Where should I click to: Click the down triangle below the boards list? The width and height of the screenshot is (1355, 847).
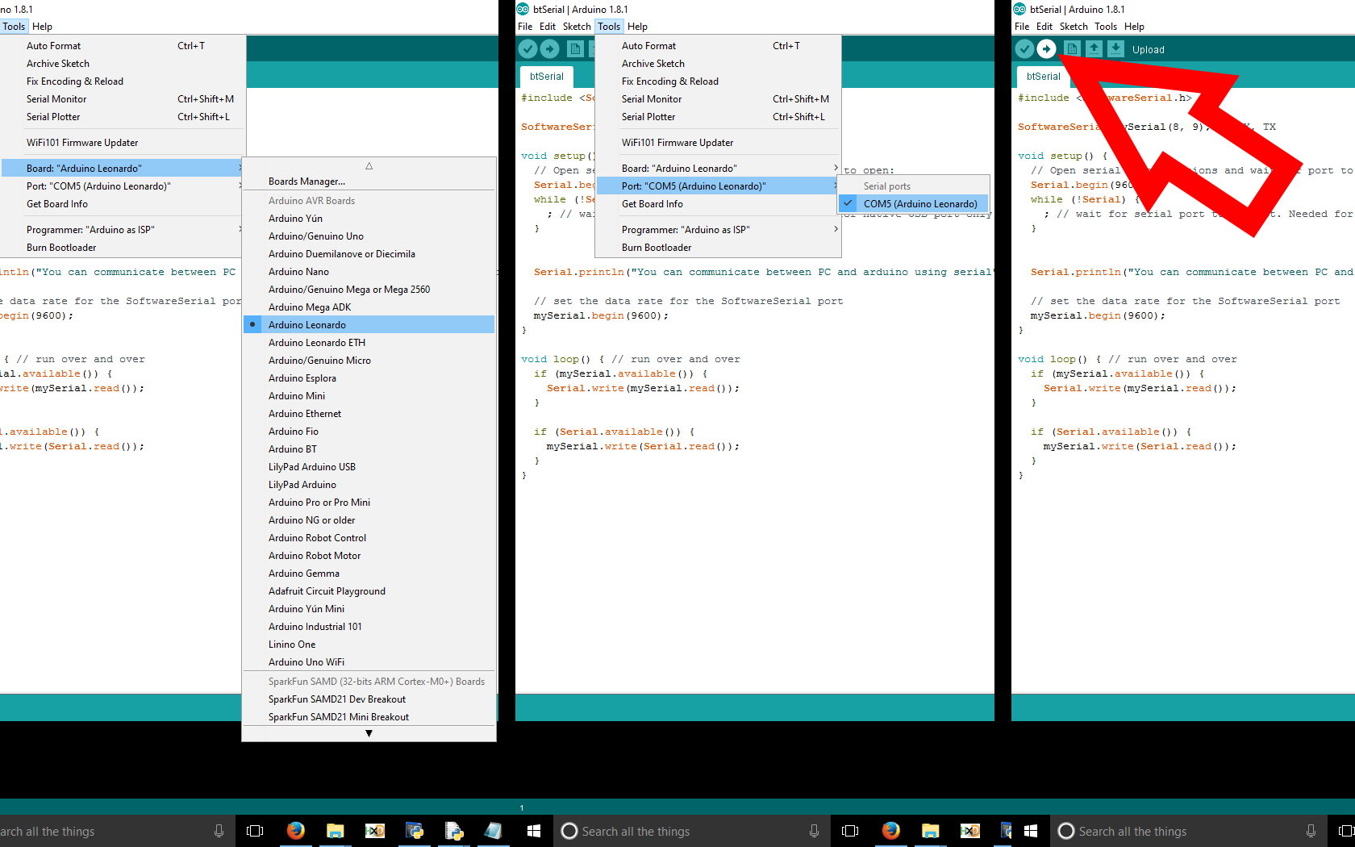[x=369, y=733]
